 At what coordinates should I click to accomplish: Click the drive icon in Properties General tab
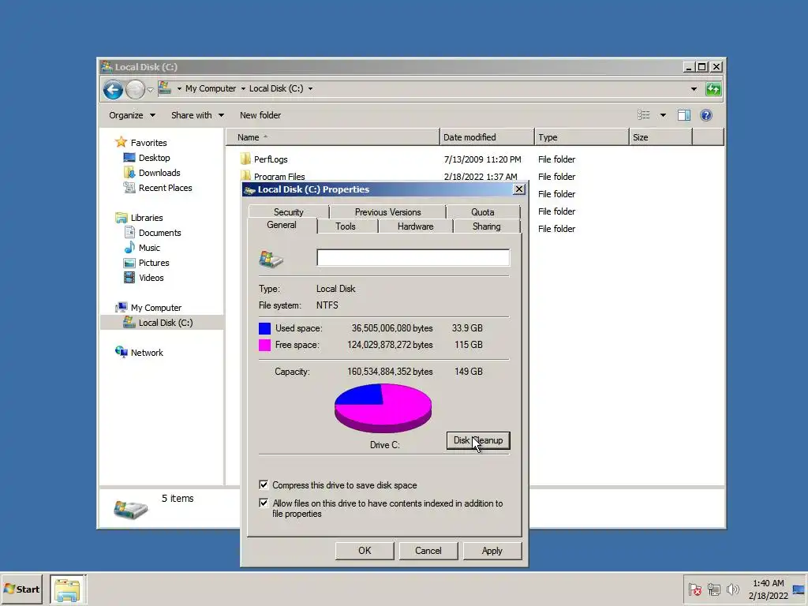click(x=271, y=259)
